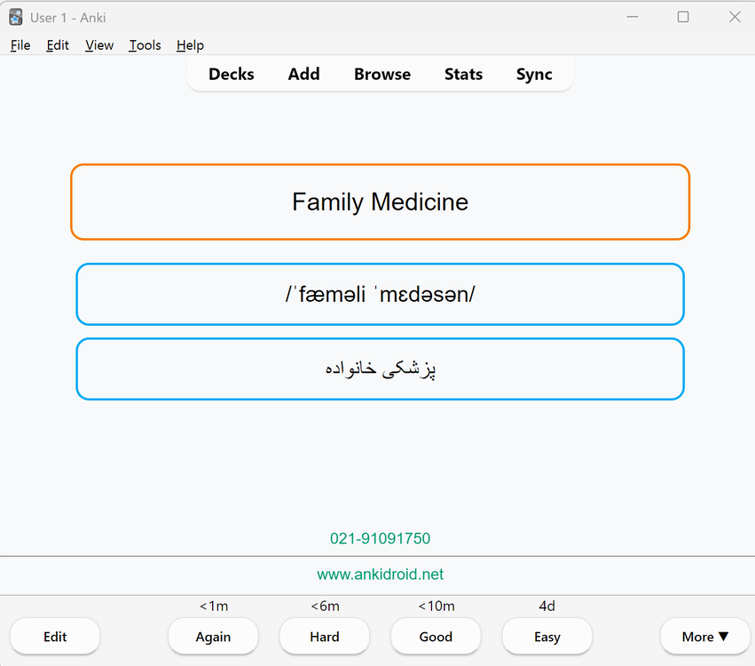
Task: Click the 4d interval label
Action: (x=547, y=606)
